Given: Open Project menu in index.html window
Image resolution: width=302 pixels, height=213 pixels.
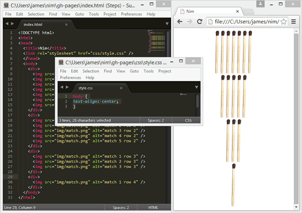Looking at the screenshot, I should (x=110, y=14).
